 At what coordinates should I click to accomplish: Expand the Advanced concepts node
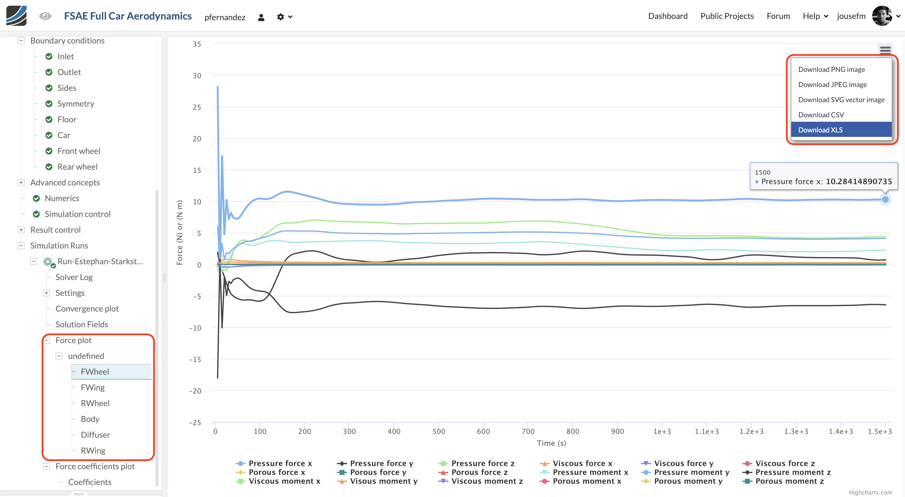point(21,182)
